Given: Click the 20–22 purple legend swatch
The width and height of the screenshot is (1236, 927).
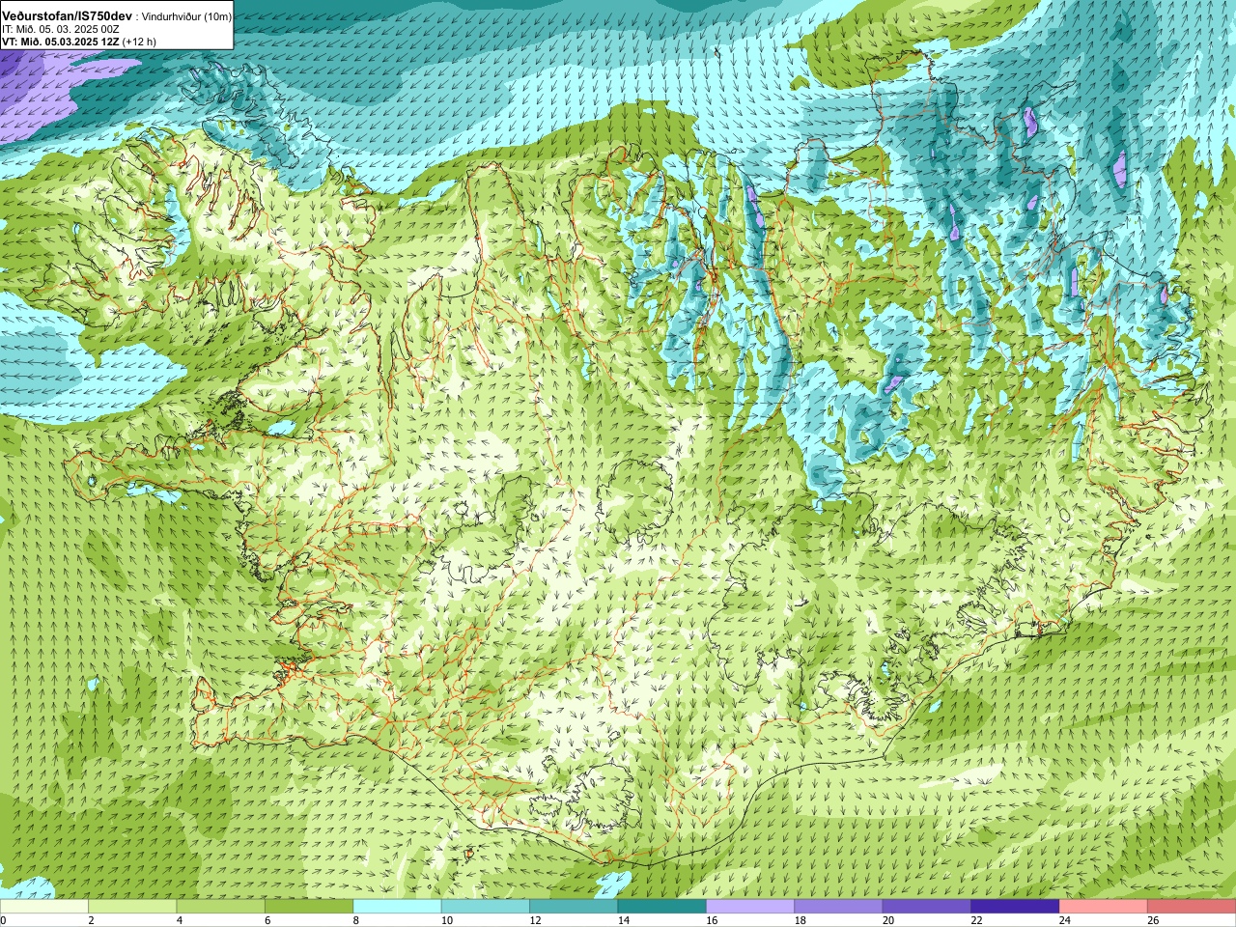Looking at the screenshot, I should [927, 907].
